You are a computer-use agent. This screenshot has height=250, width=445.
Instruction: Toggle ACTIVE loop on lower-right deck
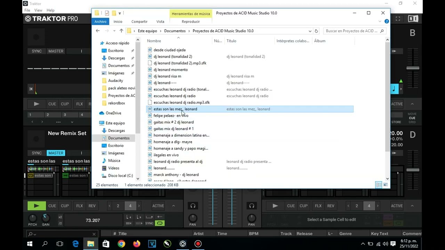[397, 206]
